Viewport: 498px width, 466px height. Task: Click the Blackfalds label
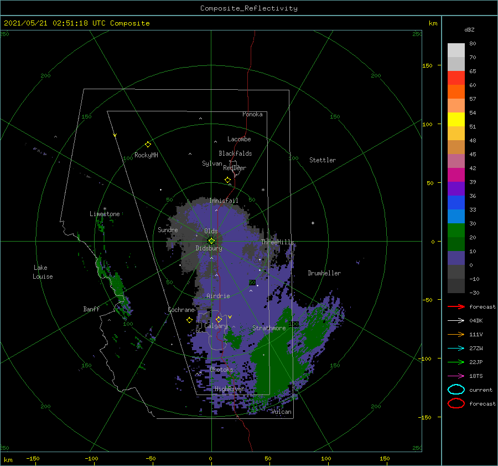click(x=235, y=153)
